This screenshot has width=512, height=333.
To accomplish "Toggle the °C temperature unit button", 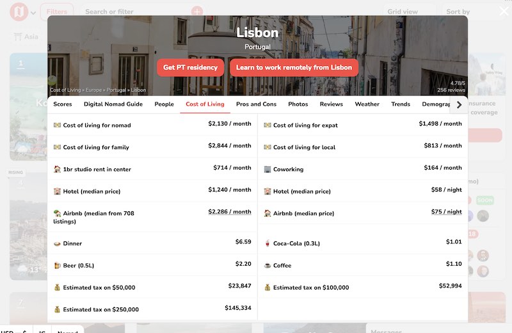I will (x=42, y=330).
